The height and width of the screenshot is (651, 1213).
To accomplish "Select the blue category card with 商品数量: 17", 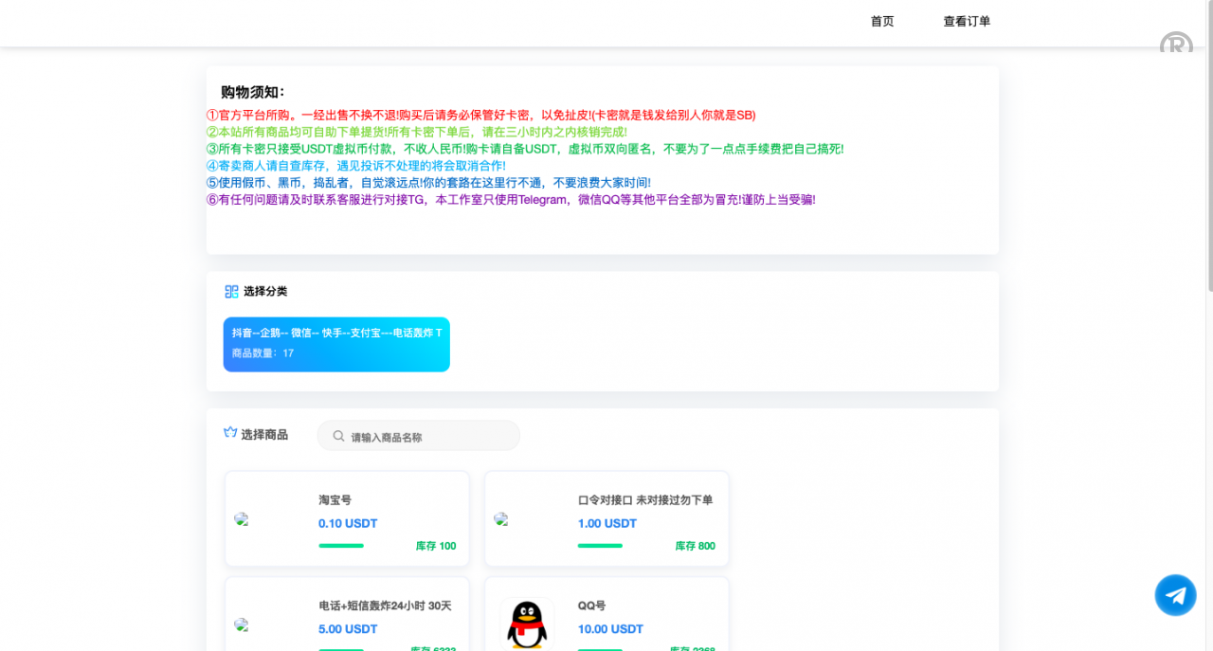I will (x=336, y=344).
